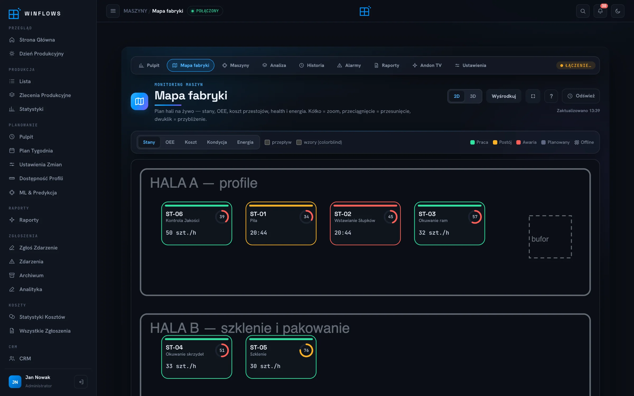This screenshot has height=396, width=634.
Task: Click the Wyśrodkuj button
Action: pyautogui.click(x=504, y=96)
